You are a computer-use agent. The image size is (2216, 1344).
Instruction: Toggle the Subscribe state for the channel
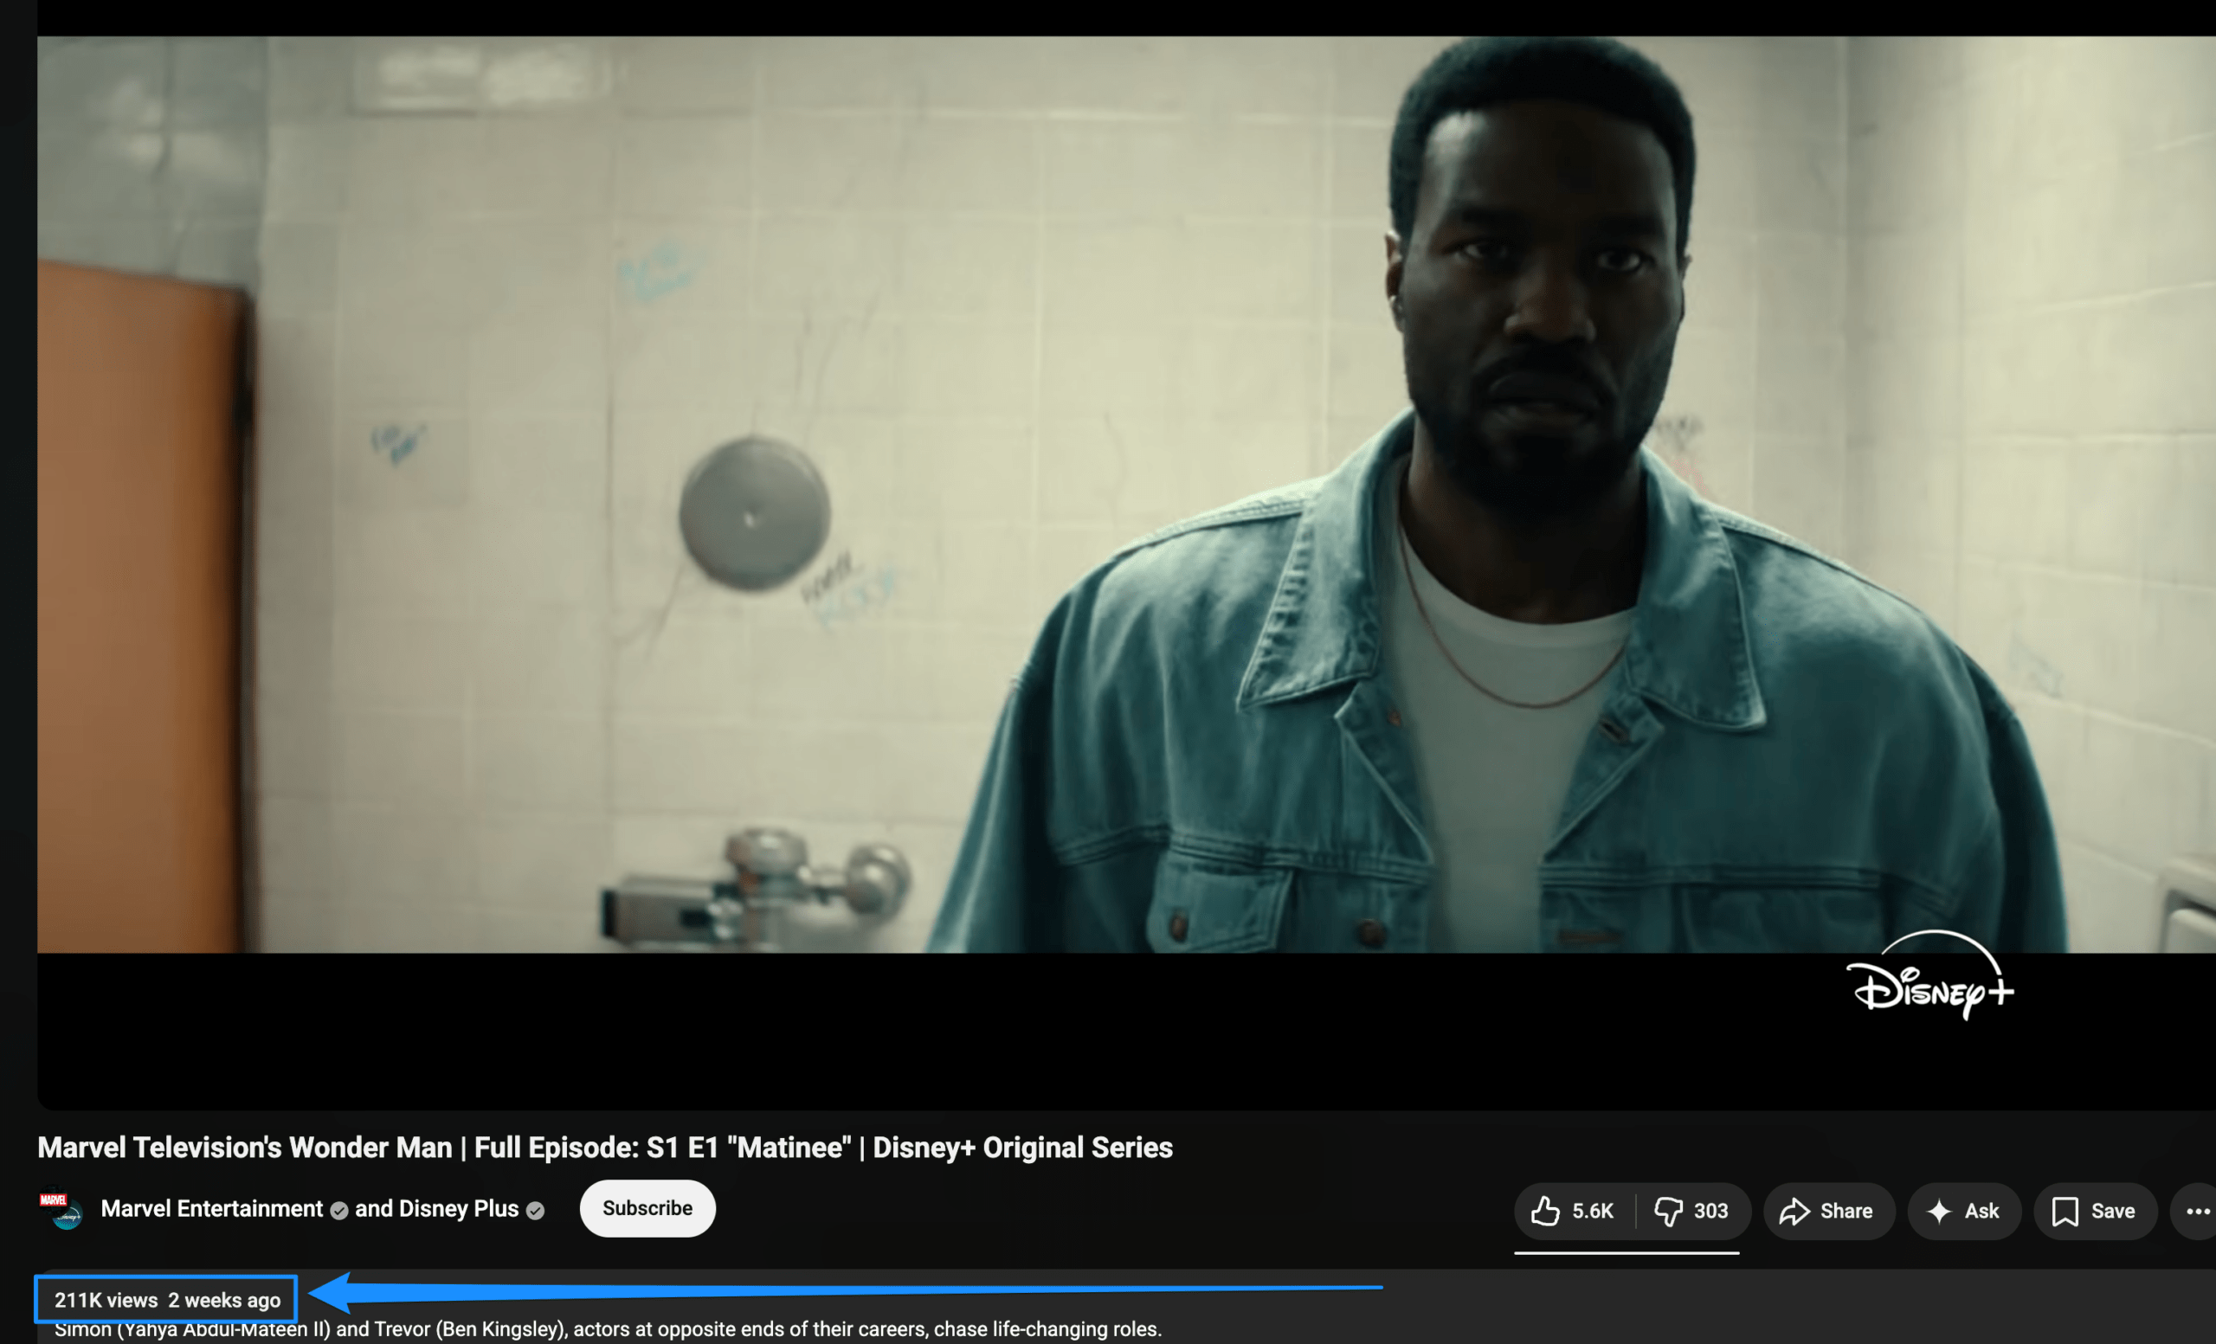click(x=647, y=1208)
